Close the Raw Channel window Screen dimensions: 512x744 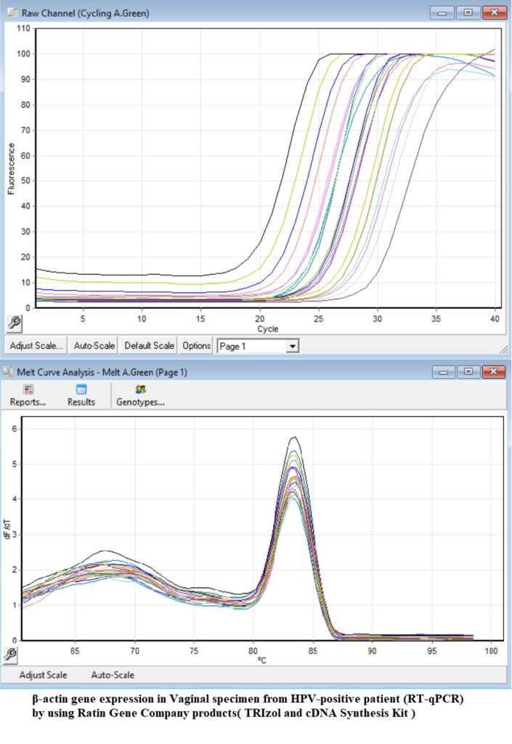coord(494,12)
